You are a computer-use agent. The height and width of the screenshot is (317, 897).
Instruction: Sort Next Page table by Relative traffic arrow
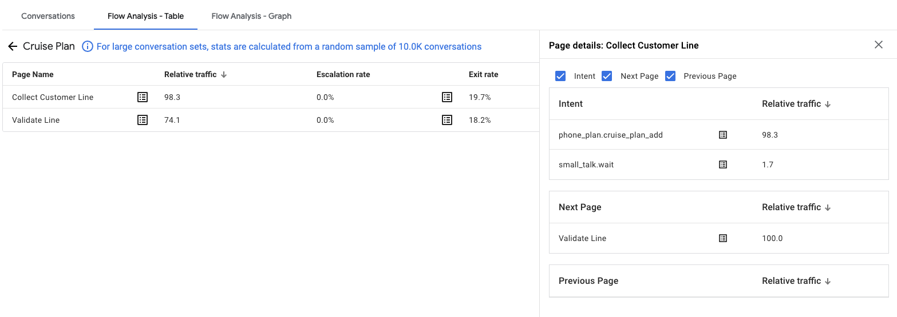[x=828, y=207]
